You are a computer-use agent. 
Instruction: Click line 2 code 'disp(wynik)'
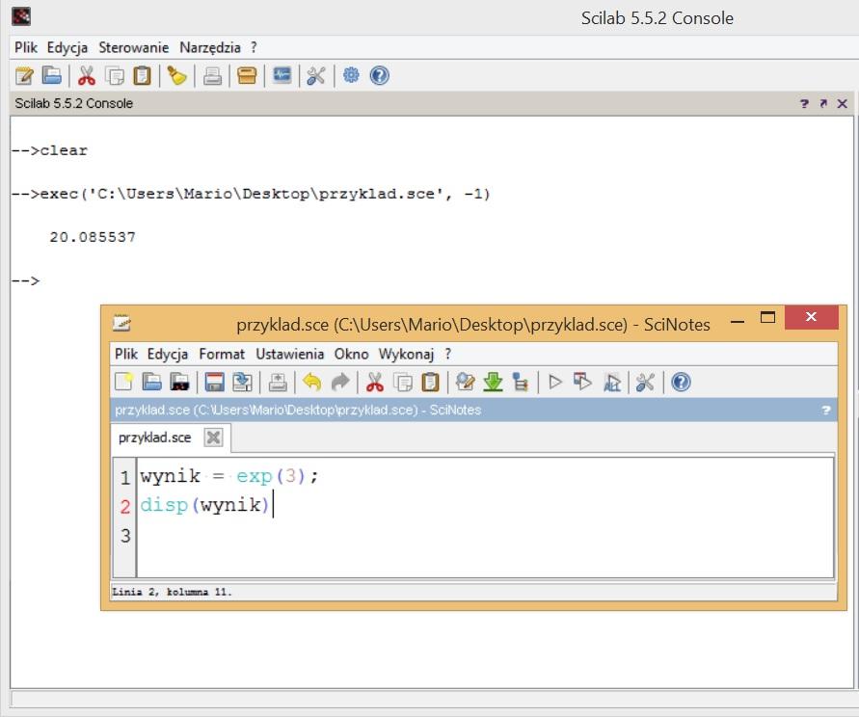click(x=205, y=504)
